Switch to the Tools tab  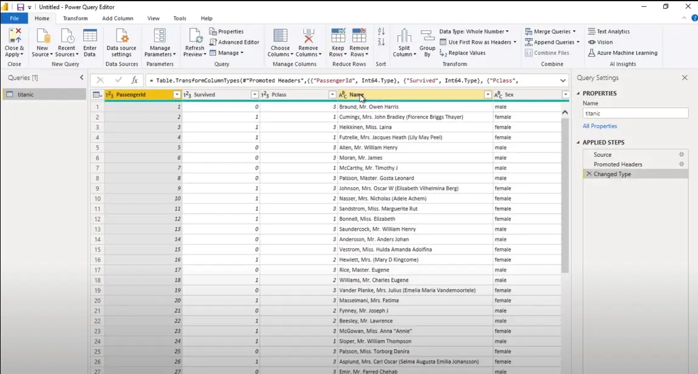point(180,18)
